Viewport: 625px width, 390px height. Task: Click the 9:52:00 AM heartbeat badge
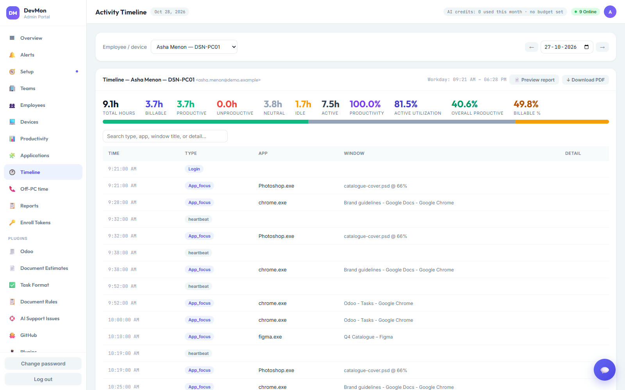coord(198,286)
